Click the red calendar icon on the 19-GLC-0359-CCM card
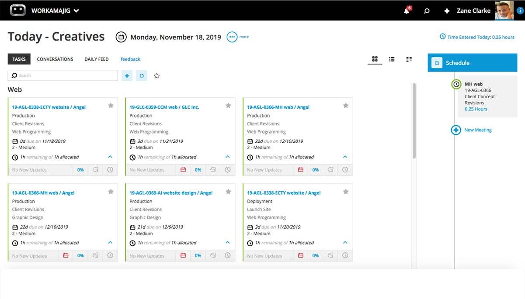Viewport: 525px width, 299px height. 183,170
